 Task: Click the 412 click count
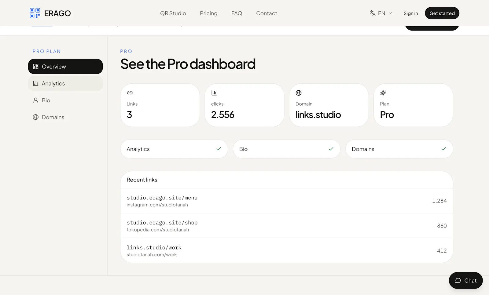pyautogui.click(x=442, y=251)
